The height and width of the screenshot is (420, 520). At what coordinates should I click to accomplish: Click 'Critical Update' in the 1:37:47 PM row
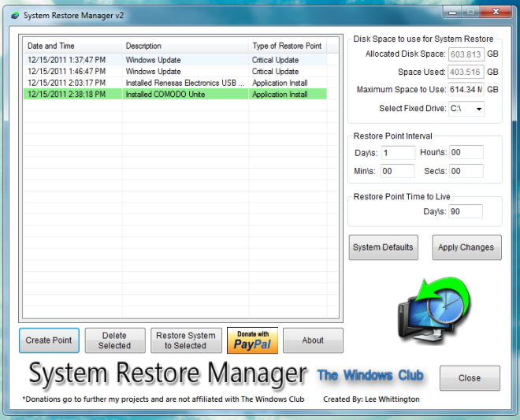pyautogui.click(x=275, y=60)
